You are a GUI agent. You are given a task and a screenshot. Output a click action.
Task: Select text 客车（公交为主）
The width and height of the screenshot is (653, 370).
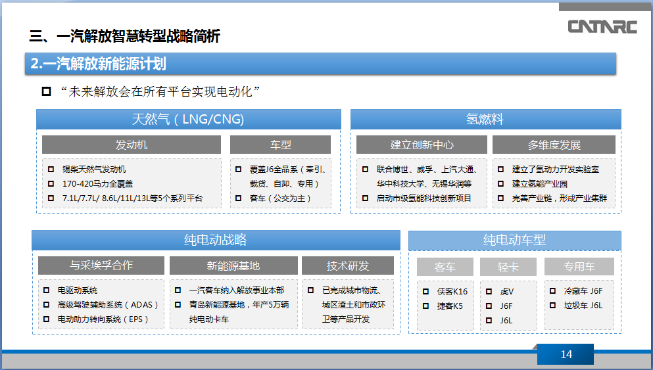point(280,198)
